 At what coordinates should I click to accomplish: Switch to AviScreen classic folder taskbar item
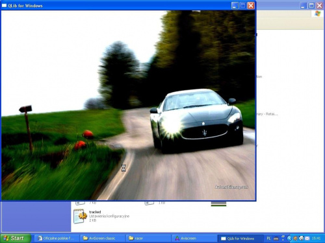[102, 238]
